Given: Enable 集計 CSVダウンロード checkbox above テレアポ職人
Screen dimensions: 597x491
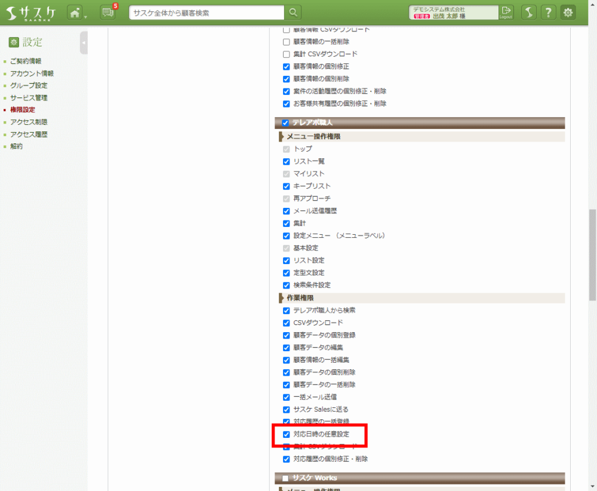Looking at the screenshot, I should click(x=287, y=54).
